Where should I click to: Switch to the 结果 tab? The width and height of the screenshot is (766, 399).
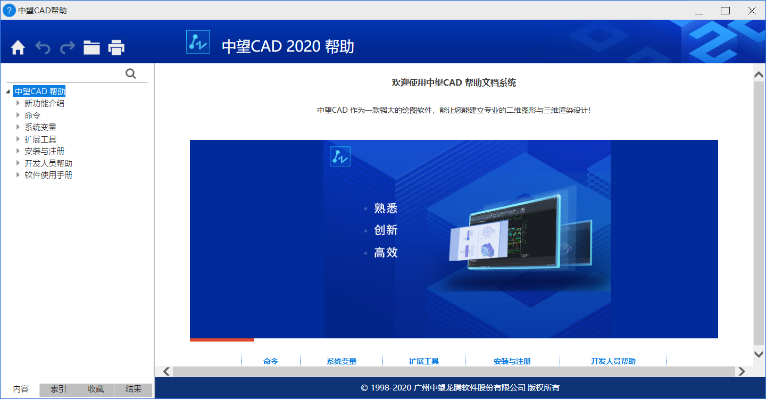(133, 389)
